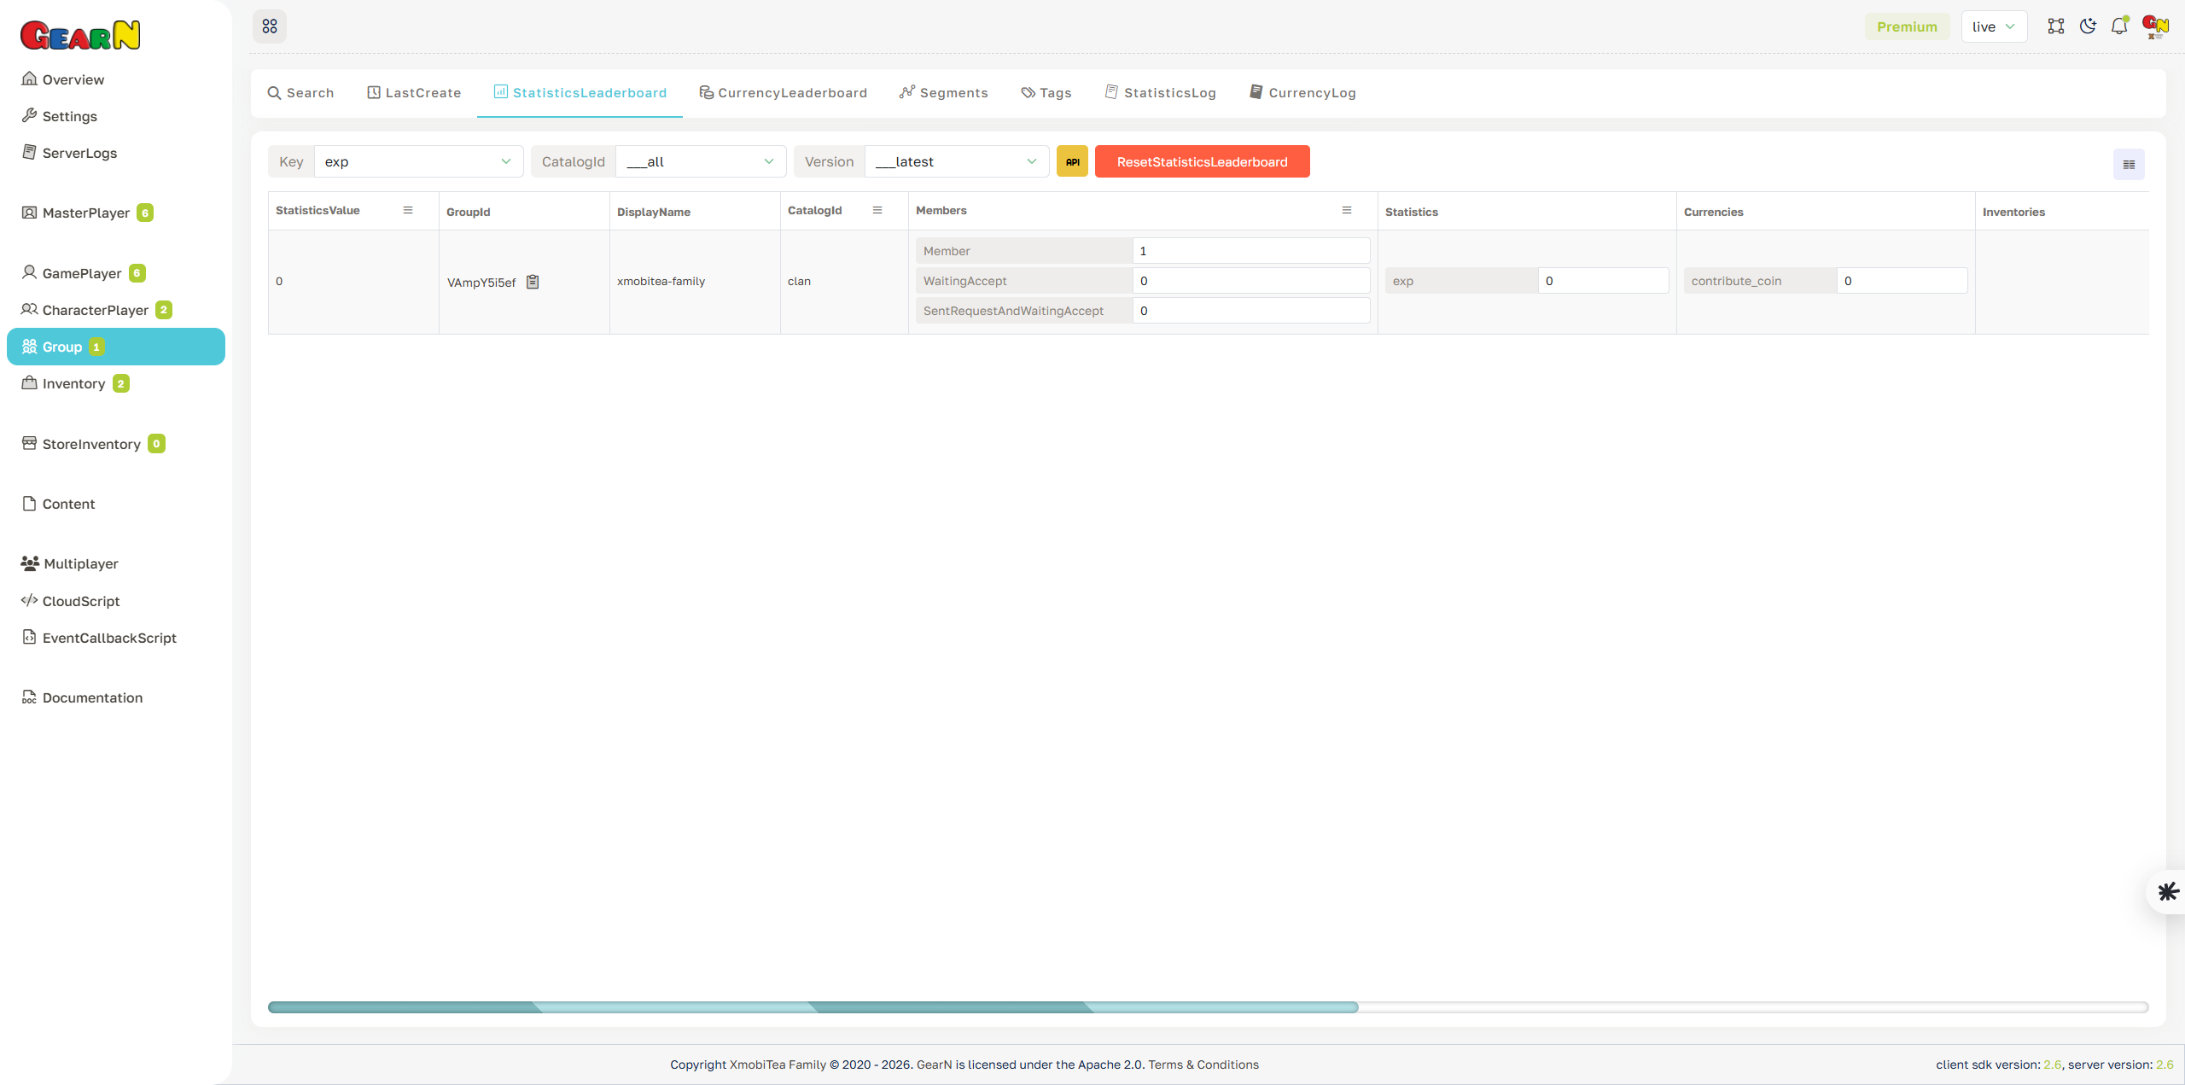Open the CatalogId column filter menu

pos(877,210)
